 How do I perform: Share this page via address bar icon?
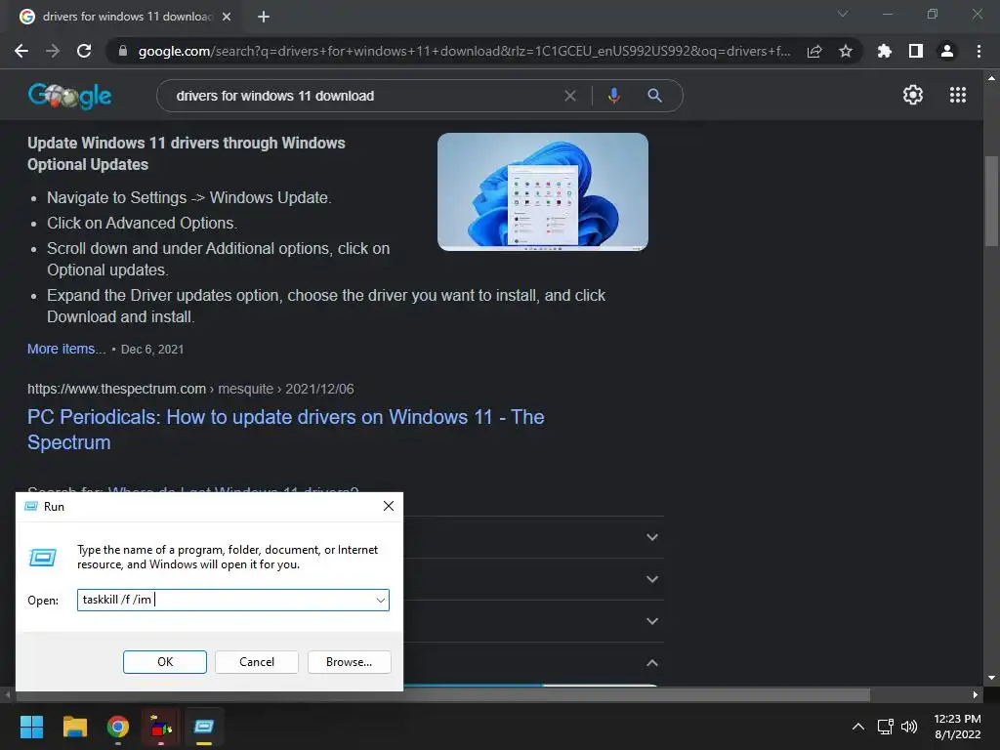814,51
